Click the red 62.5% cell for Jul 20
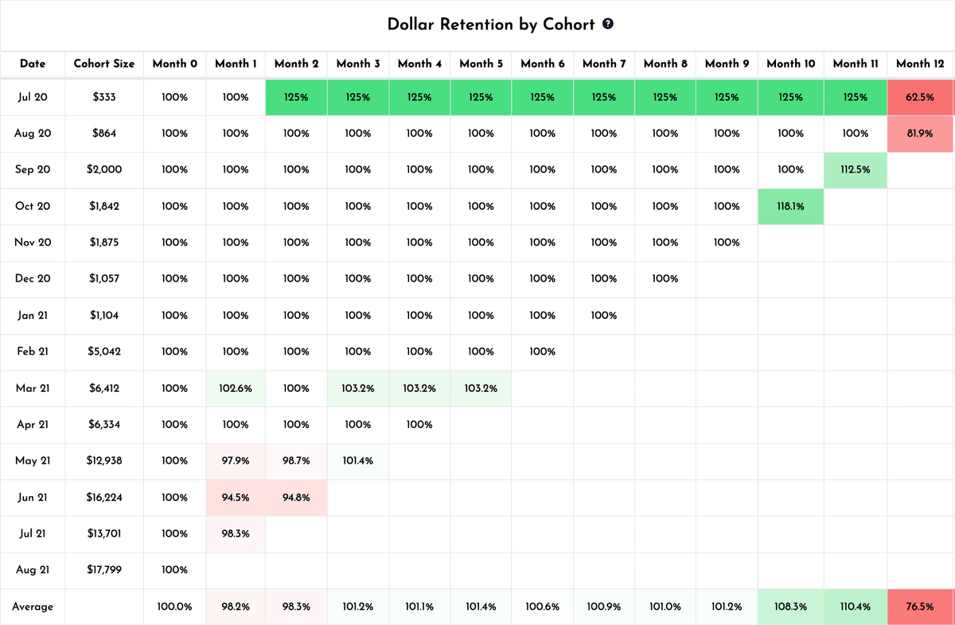 pos(920,97)
